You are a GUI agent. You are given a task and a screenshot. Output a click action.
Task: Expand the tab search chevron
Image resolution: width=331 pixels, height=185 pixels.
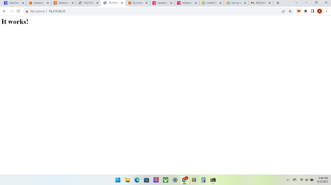tap(297, 3)
